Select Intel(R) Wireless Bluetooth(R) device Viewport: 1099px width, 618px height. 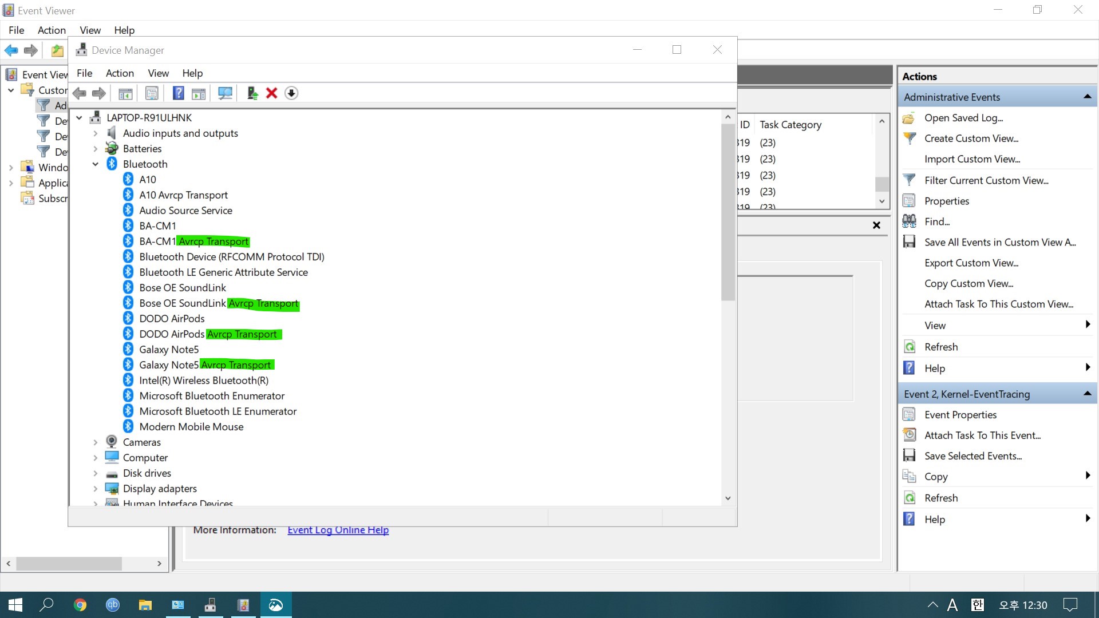[x=204, y=381]
